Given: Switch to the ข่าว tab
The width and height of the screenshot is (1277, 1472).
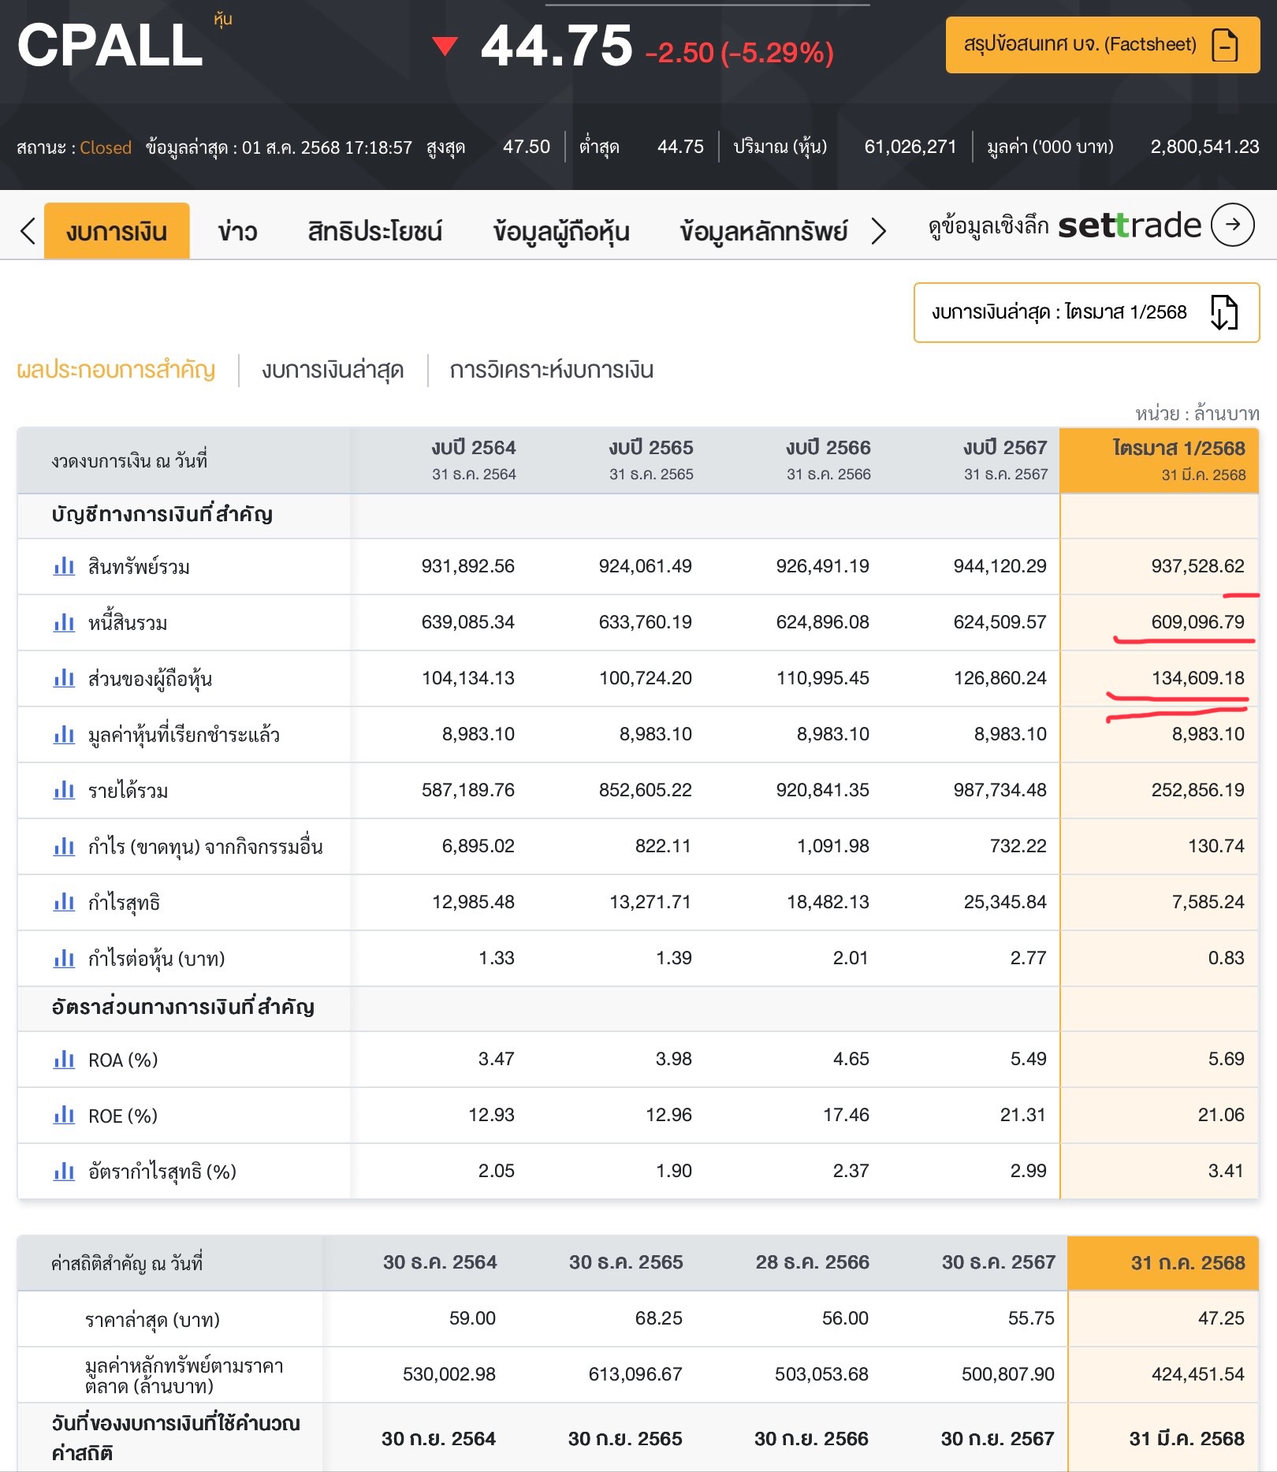Looking at the screenshot, I should click(x=238, y=231).
